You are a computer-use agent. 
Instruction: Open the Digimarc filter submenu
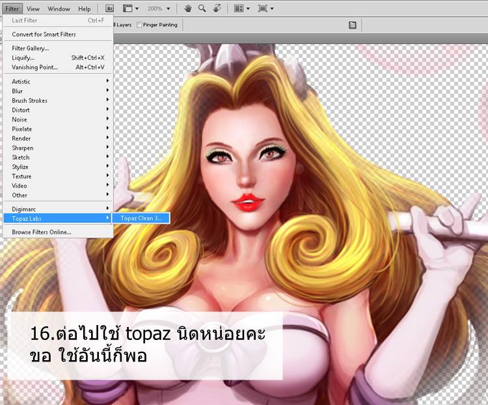click(58, 209)
